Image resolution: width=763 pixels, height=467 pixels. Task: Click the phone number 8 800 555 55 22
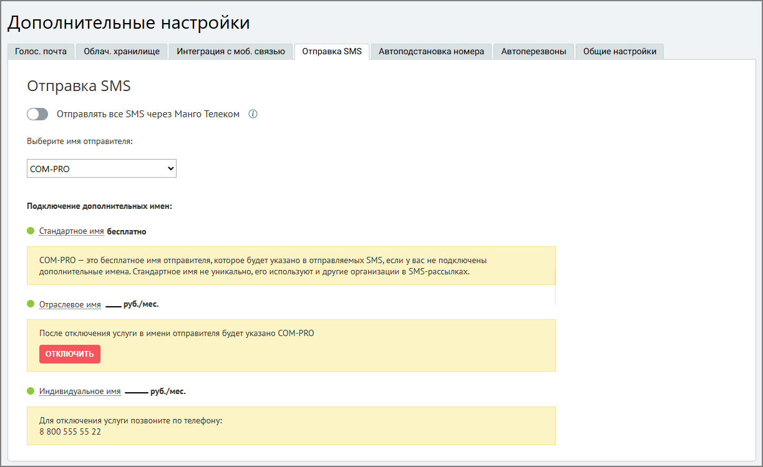click(70, 431)
